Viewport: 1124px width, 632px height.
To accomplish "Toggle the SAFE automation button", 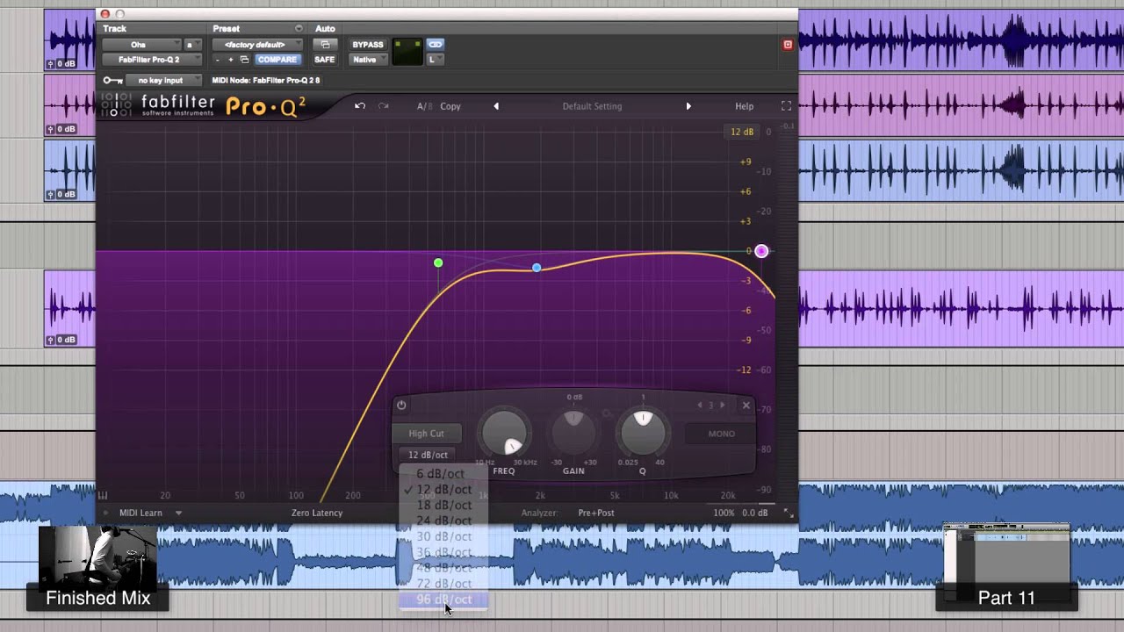I will tap(325, 60).
